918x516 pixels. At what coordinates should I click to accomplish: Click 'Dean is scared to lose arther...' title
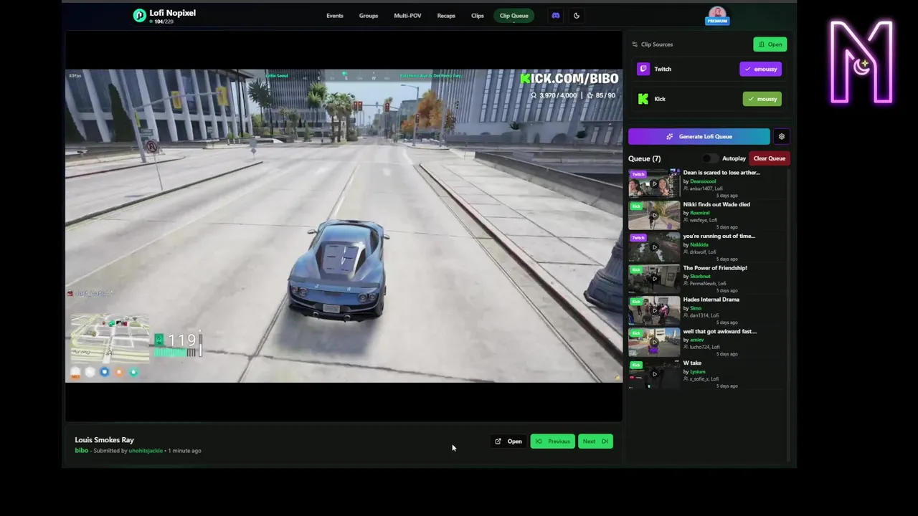(x=721, y=173)
